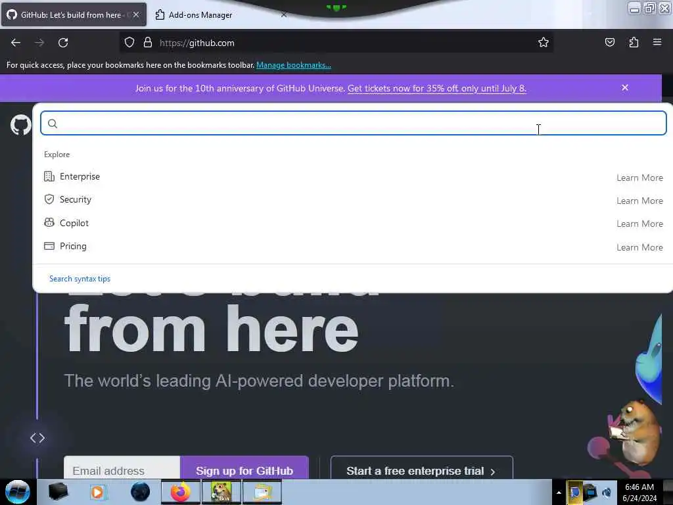
Task: Click the Email address field
Action: click(x=122, y=468)
